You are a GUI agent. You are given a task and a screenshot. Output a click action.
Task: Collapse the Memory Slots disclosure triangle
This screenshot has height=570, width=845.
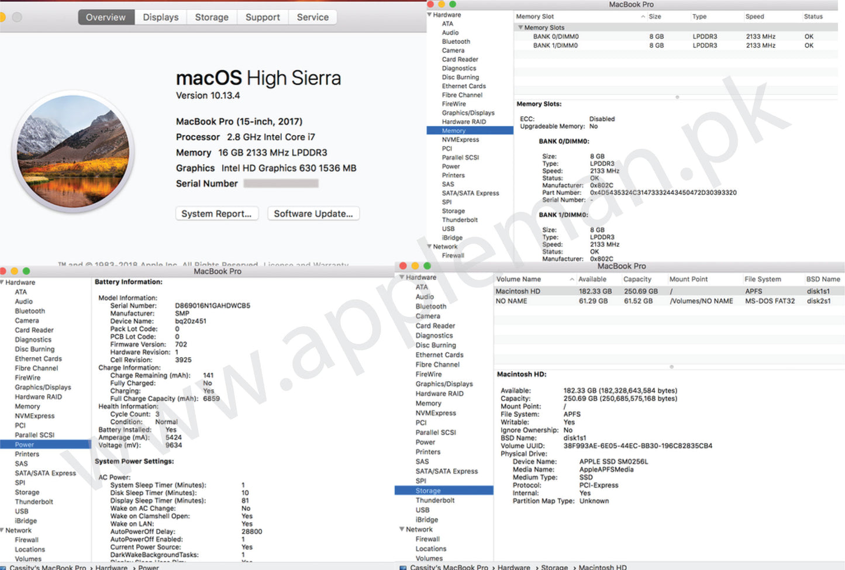pyautogui.click(x=520, y=27)
